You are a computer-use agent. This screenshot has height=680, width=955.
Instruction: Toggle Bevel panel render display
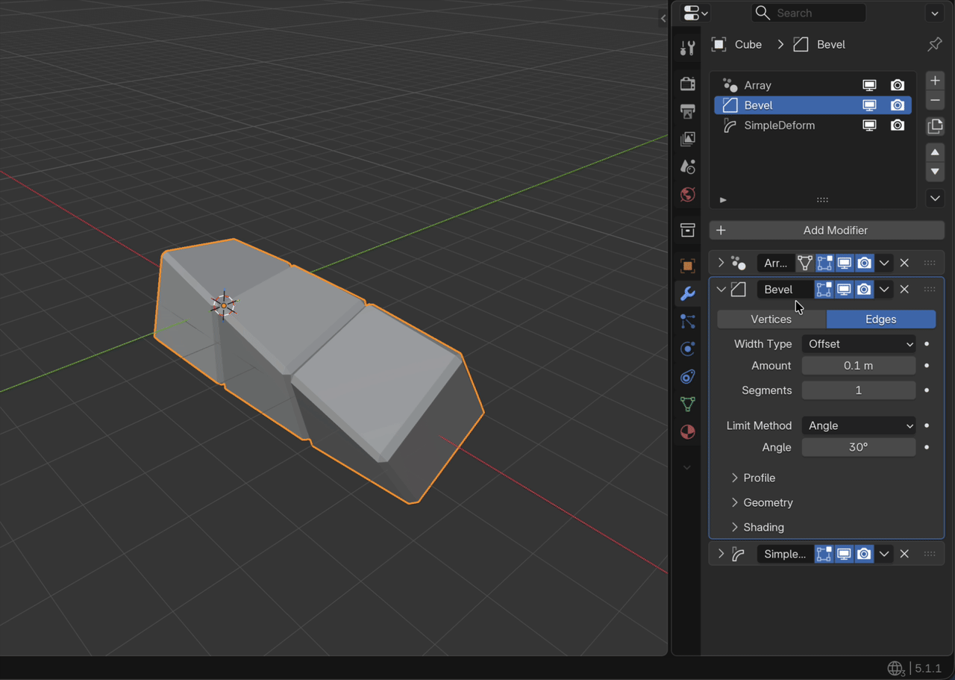click(x=864, y=289)
